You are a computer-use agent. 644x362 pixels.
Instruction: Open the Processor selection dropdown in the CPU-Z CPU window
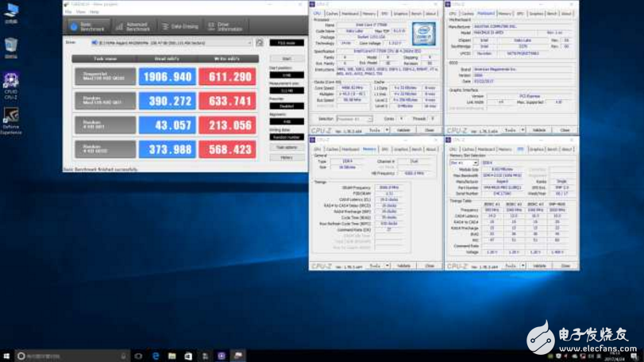(354, 119)
